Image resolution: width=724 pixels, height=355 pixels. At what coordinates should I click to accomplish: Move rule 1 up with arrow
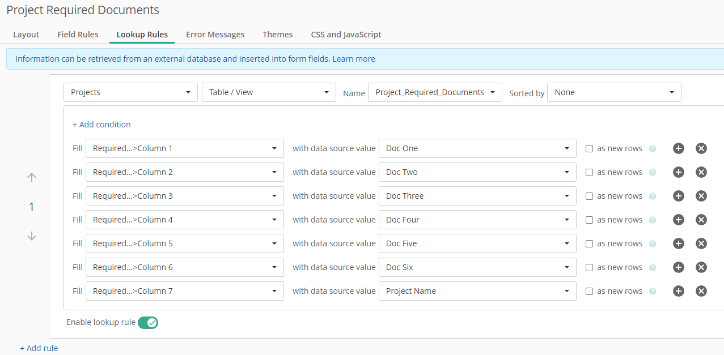click(x=32, y=177)
